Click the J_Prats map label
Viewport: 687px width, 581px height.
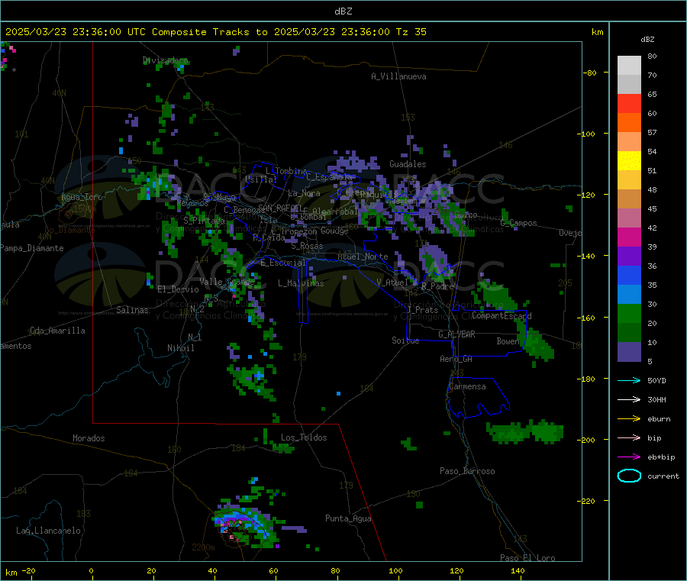point(423,310)
